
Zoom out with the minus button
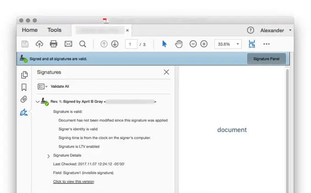point(193,44)
